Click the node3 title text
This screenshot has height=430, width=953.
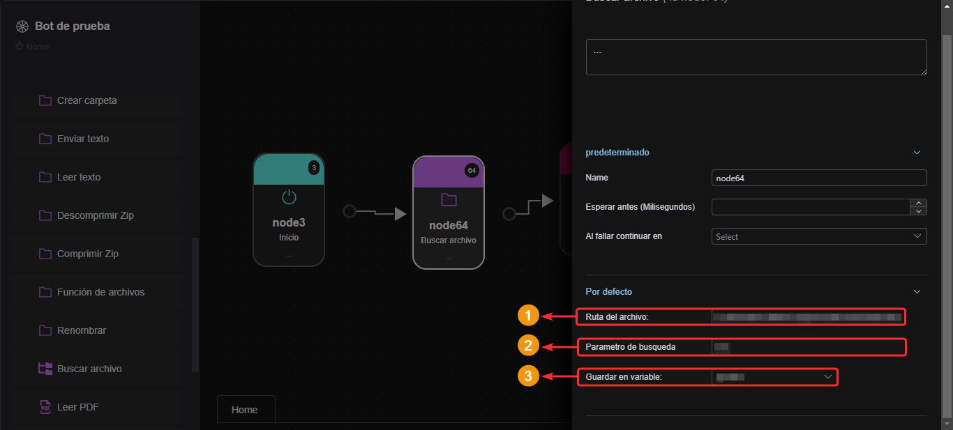pyautogui.click(x=289, y=223)
